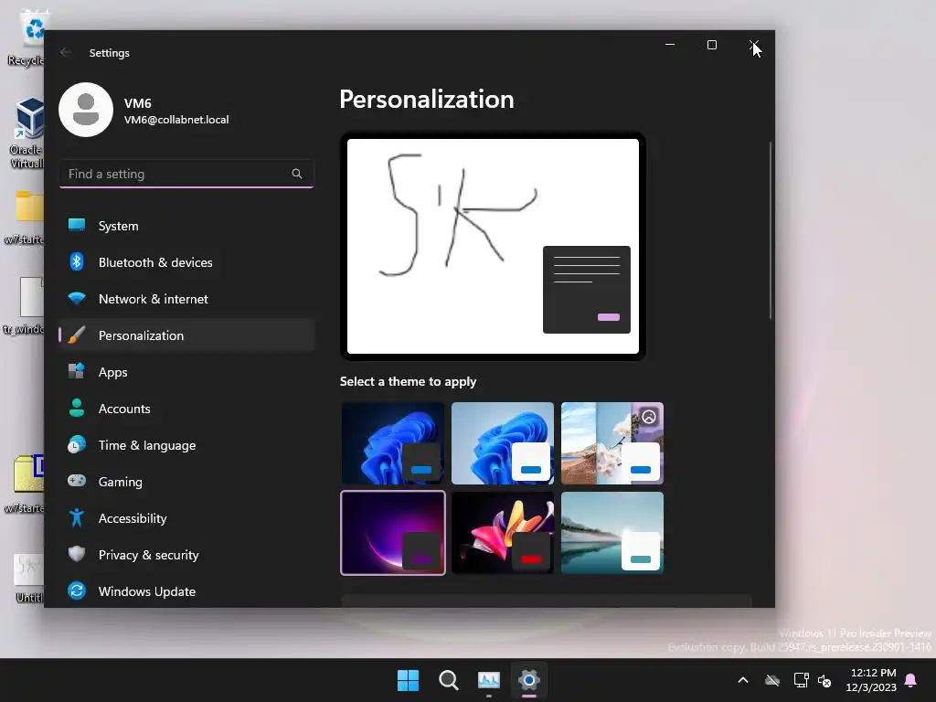This screenshot has width=936, height=702.
Task: Click the search magnifier in Find a setting
Action: click(297, 174)
